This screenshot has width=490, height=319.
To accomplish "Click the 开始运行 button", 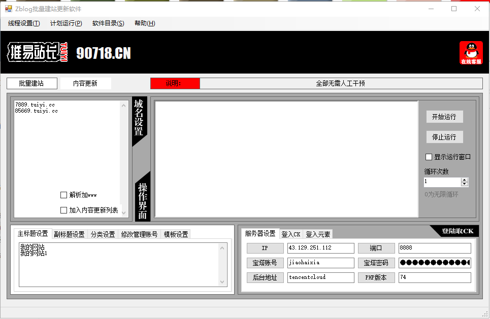I will (444, 117).
